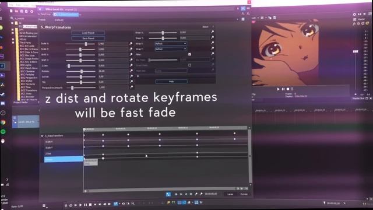Pause the video preview

[283, 89]
